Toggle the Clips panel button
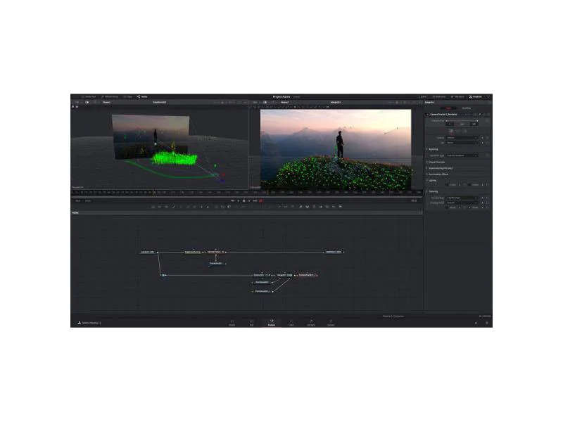Viewport: 563px width, 422px height. 128,96
